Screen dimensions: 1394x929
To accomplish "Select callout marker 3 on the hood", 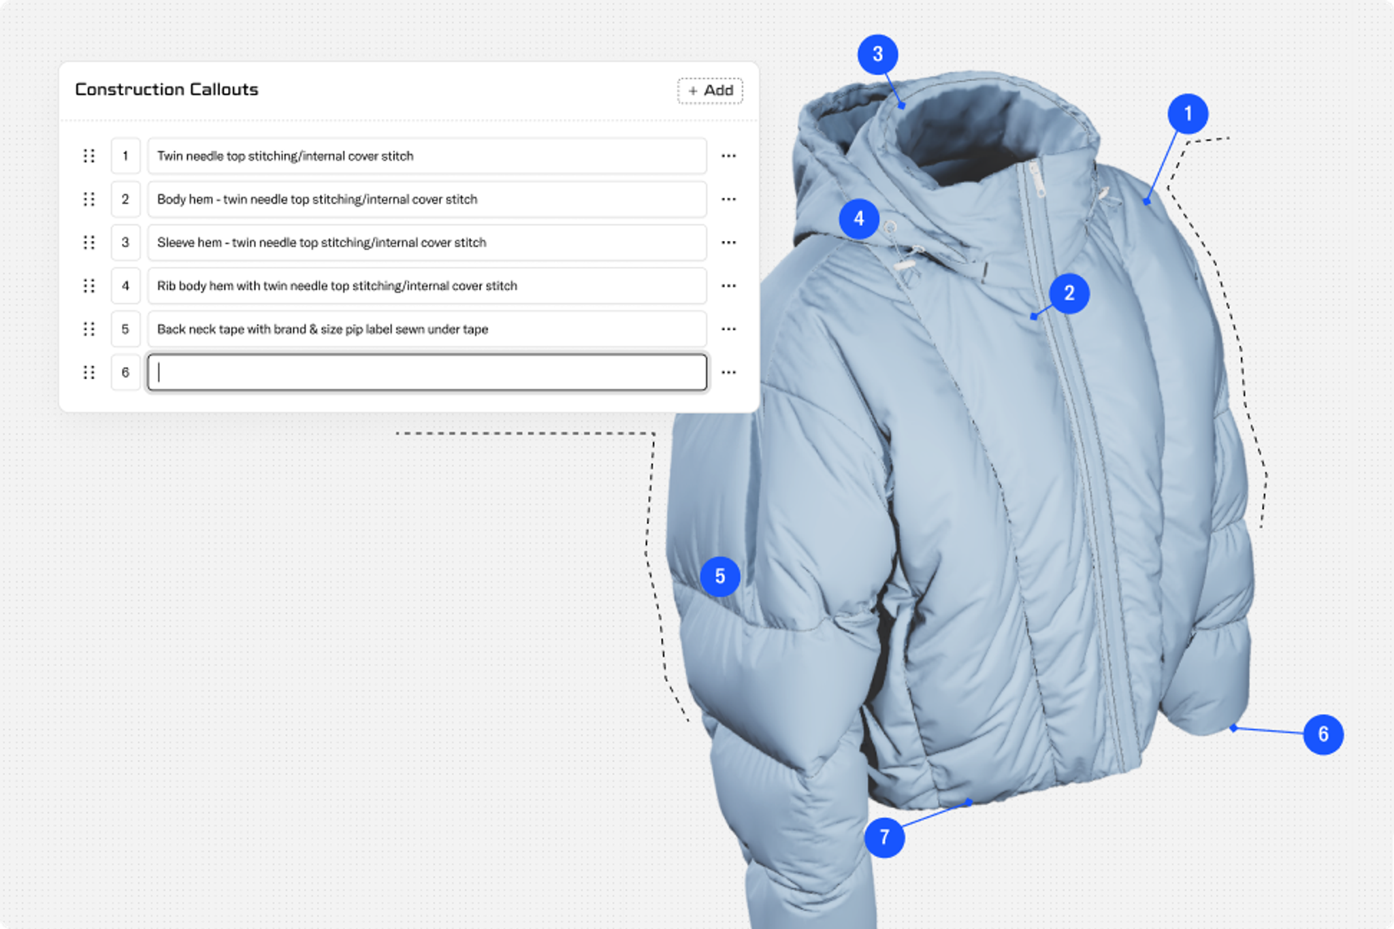I will (877, 54).
